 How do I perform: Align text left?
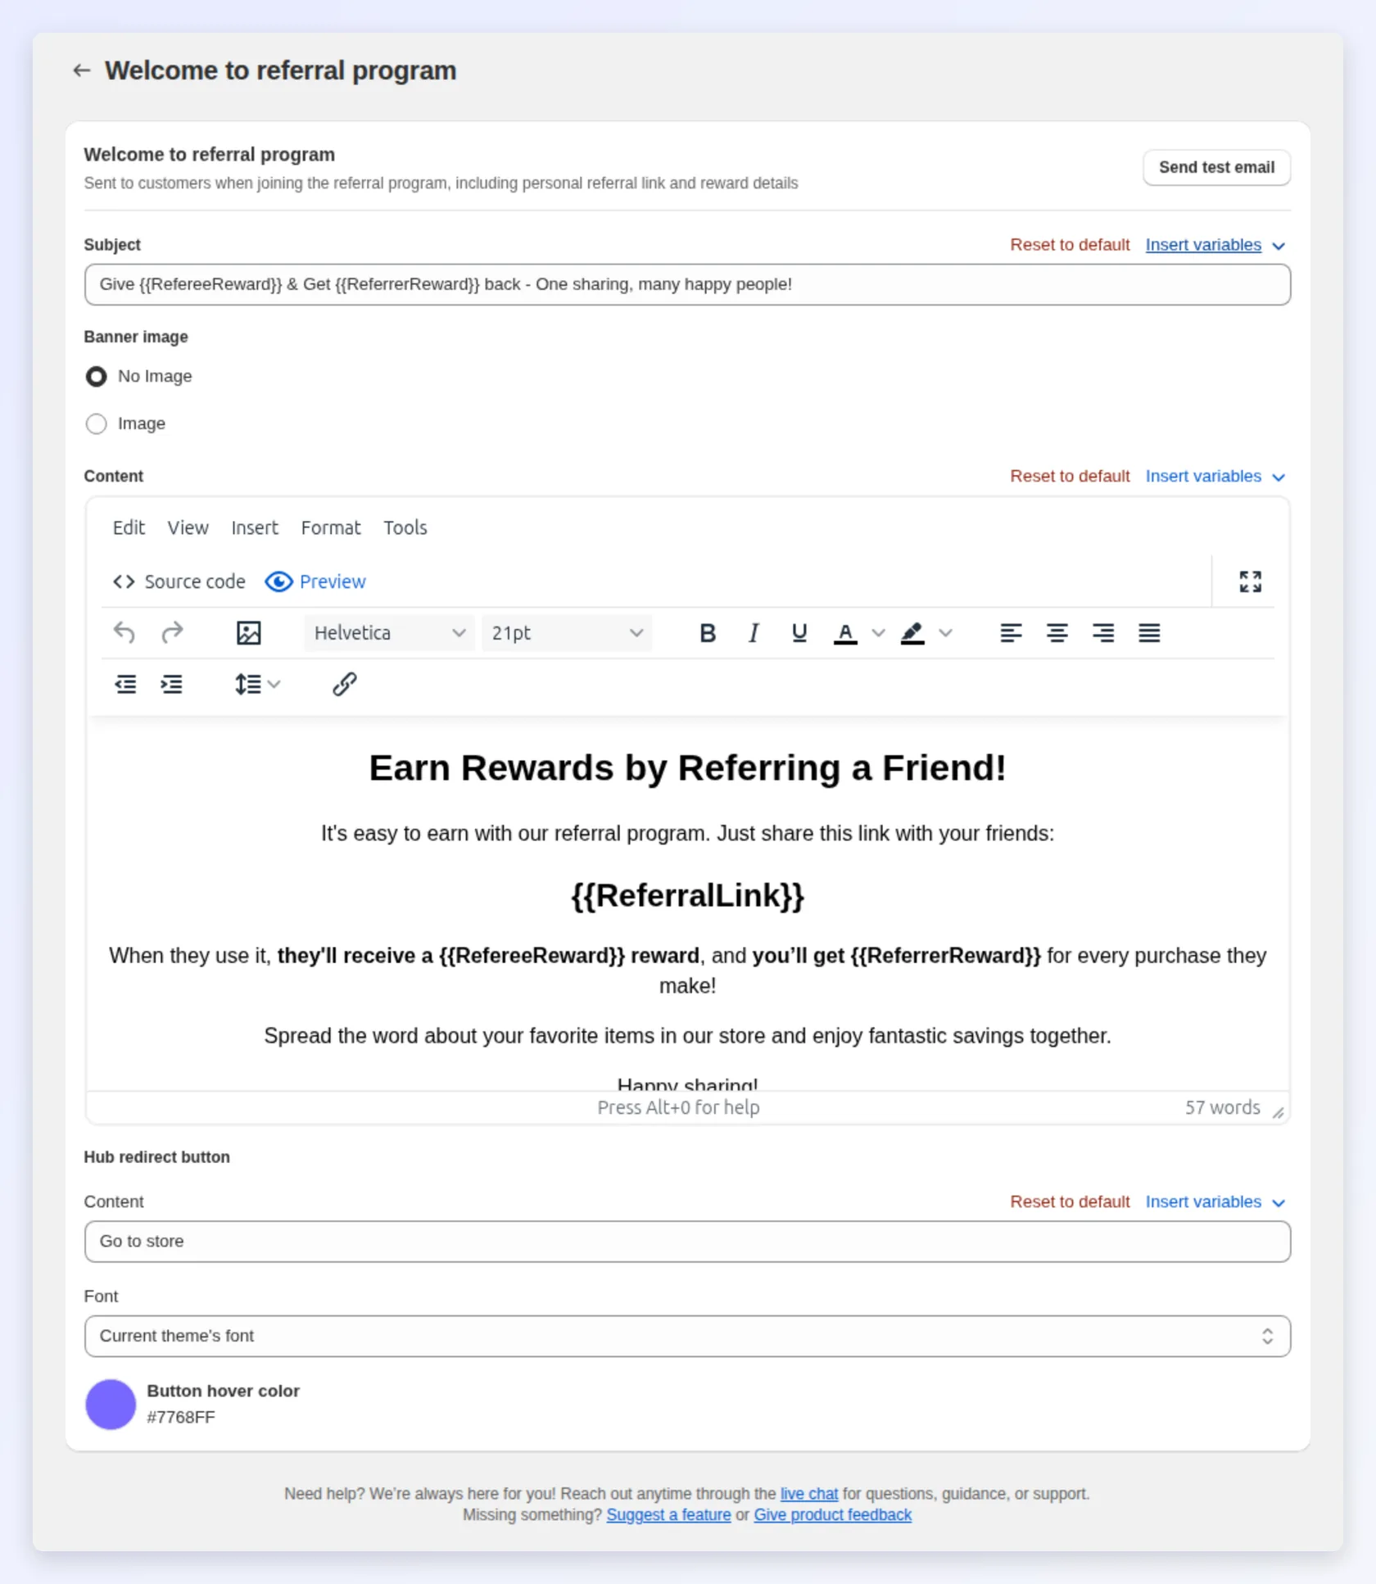(1012, 633)
